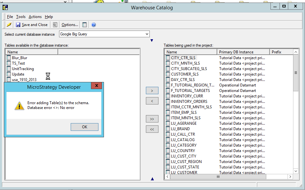This screenshot has height=190, width=305.
Task: Click the grayed toolbar icon left of Options
Action: [x=55, y=25]
